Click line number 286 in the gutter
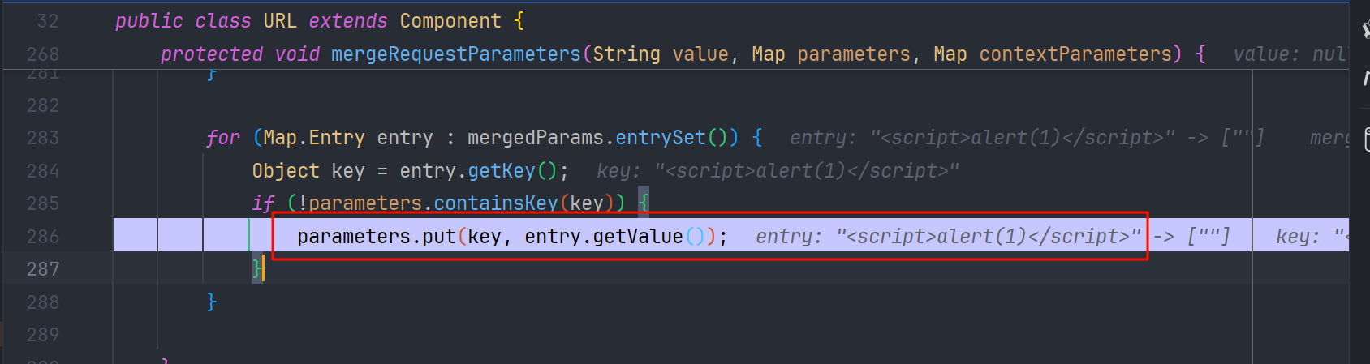 [43, 236]
